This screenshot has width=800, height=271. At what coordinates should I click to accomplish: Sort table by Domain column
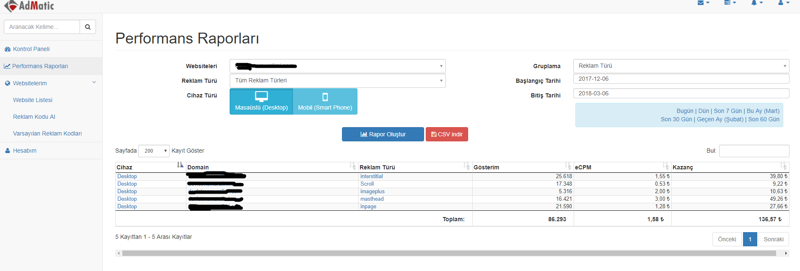(x=272, y=167)
